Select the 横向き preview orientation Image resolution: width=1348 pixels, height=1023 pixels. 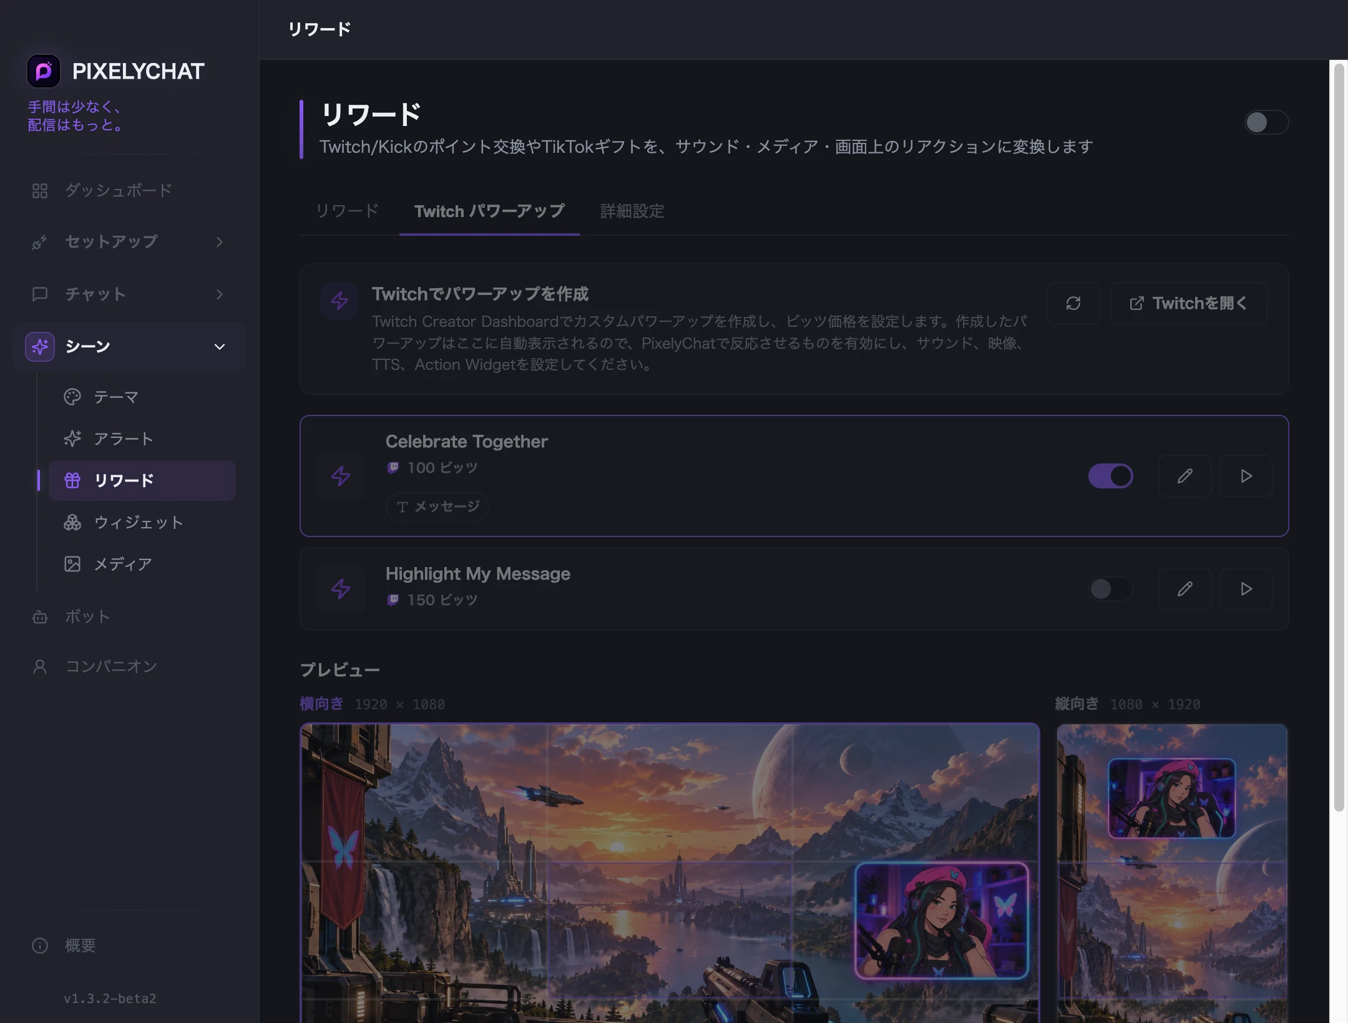pyautogui.click(x=321, y=704)
